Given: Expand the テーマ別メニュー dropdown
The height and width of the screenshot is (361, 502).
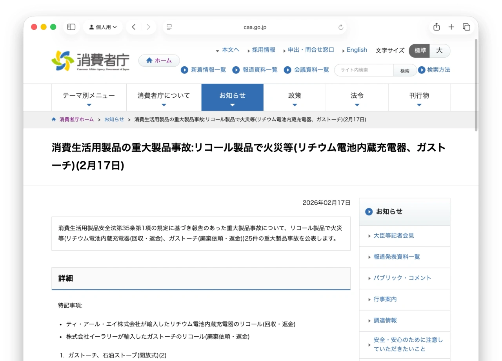Looking at the screenshot, I should coord(89,97).
